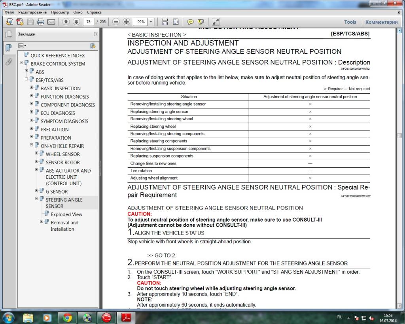Open the Attachments paperclip panel
The width and height of the screenshot is (405, 324).
pos(8,62)
